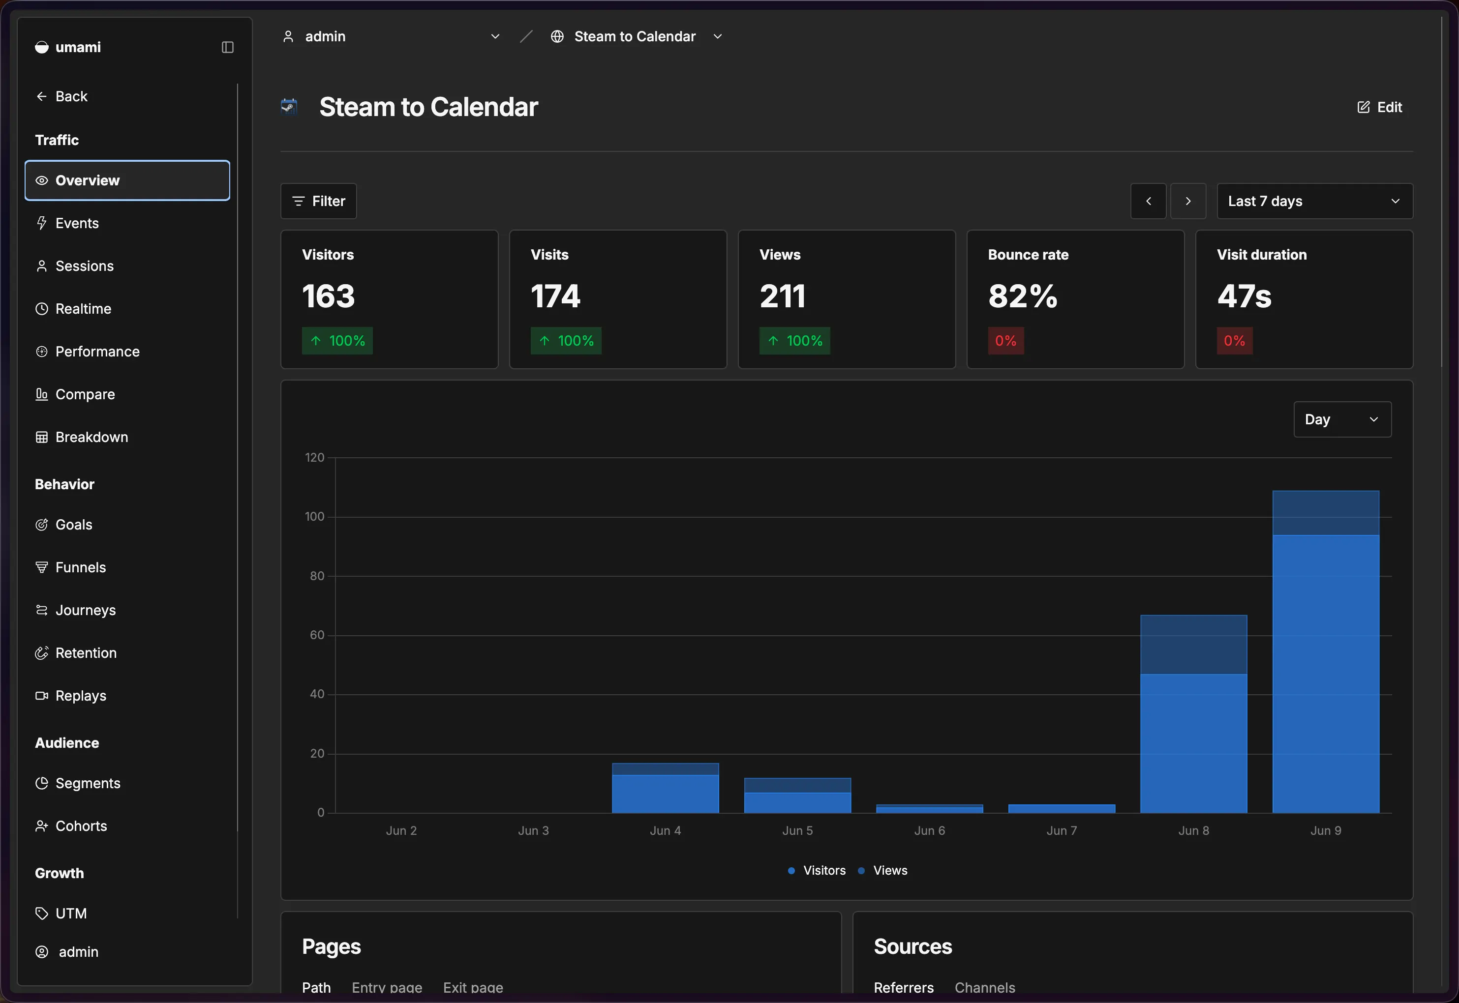Open the Performance page
The image size is (1459, 1003).
(127, 352)
